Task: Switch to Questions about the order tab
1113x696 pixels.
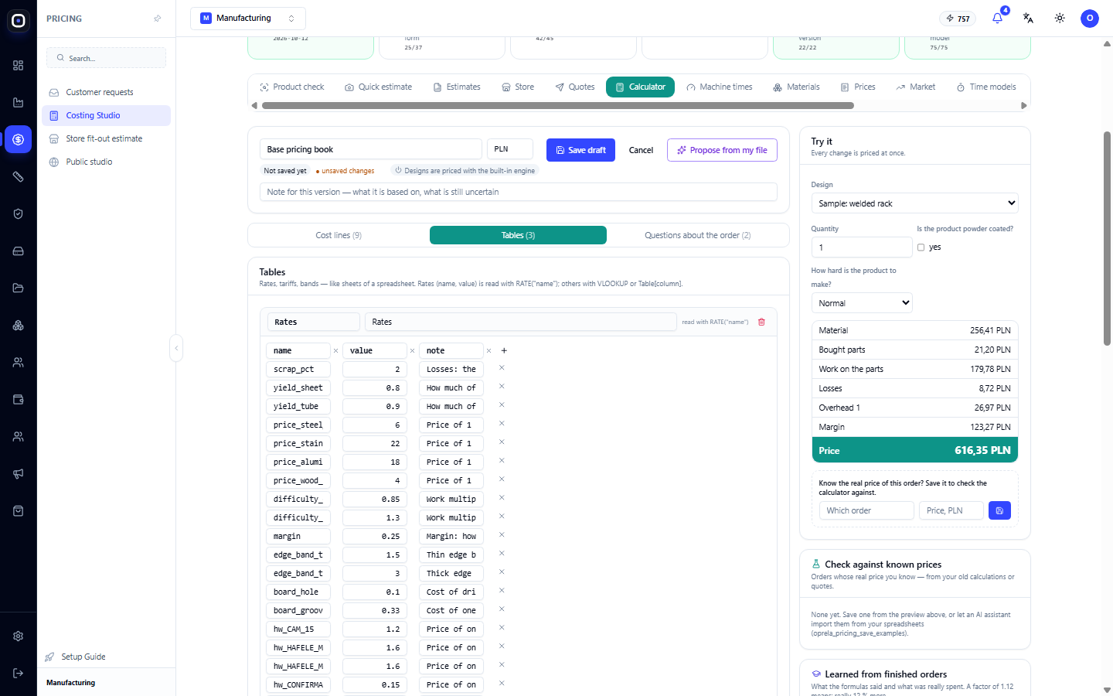Action: point(698,235)
